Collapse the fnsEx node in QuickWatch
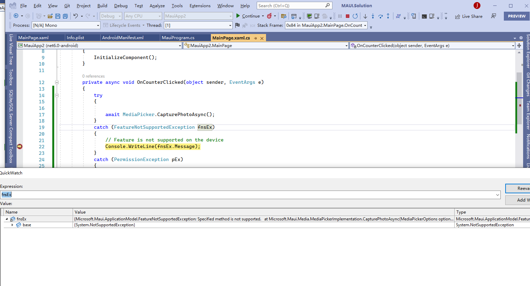This screenshot has width=530, height=286. point(7,219)
